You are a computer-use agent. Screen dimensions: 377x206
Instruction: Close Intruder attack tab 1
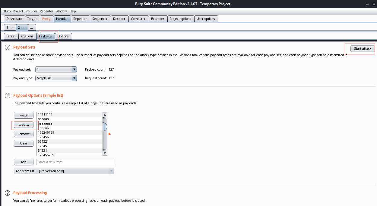12,27
